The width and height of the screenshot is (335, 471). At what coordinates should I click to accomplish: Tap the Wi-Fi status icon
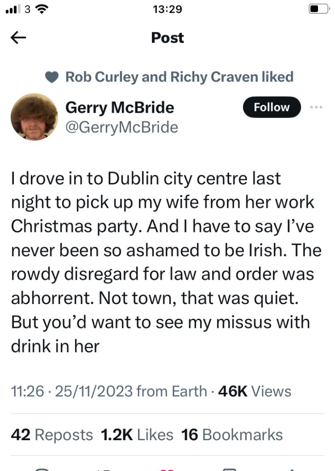click(x=43, y=9)
